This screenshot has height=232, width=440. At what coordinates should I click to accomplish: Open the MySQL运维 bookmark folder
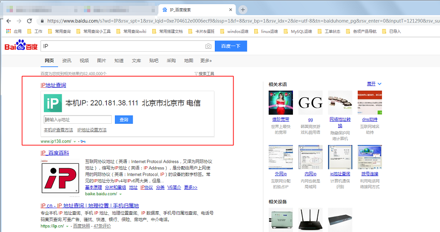tap(298, 31)
